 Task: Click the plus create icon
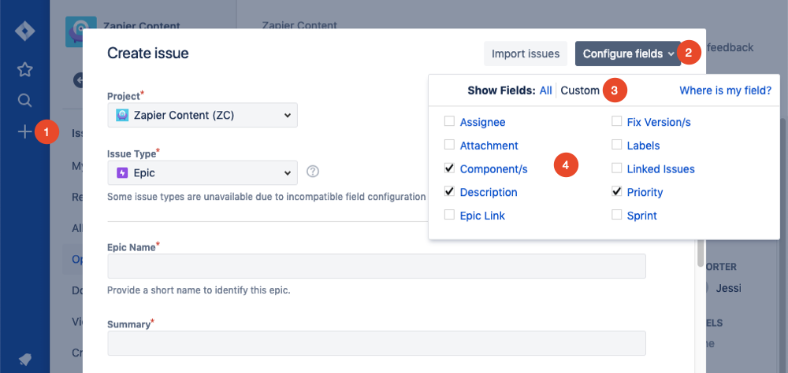point(24,131)
